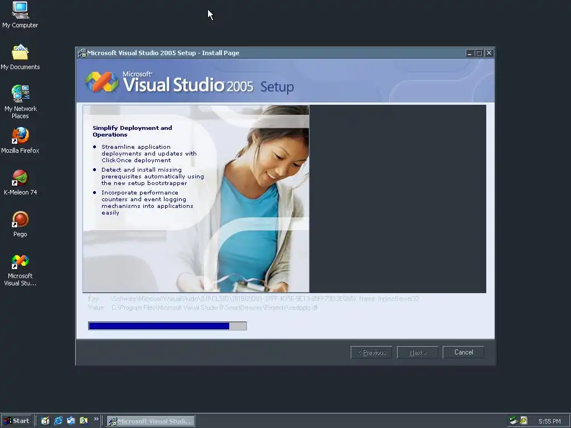This screenshot has width=571, height=428.
Task: Click 'Incorporate performance counters' bullet text
Action: (x=147, y=203)
